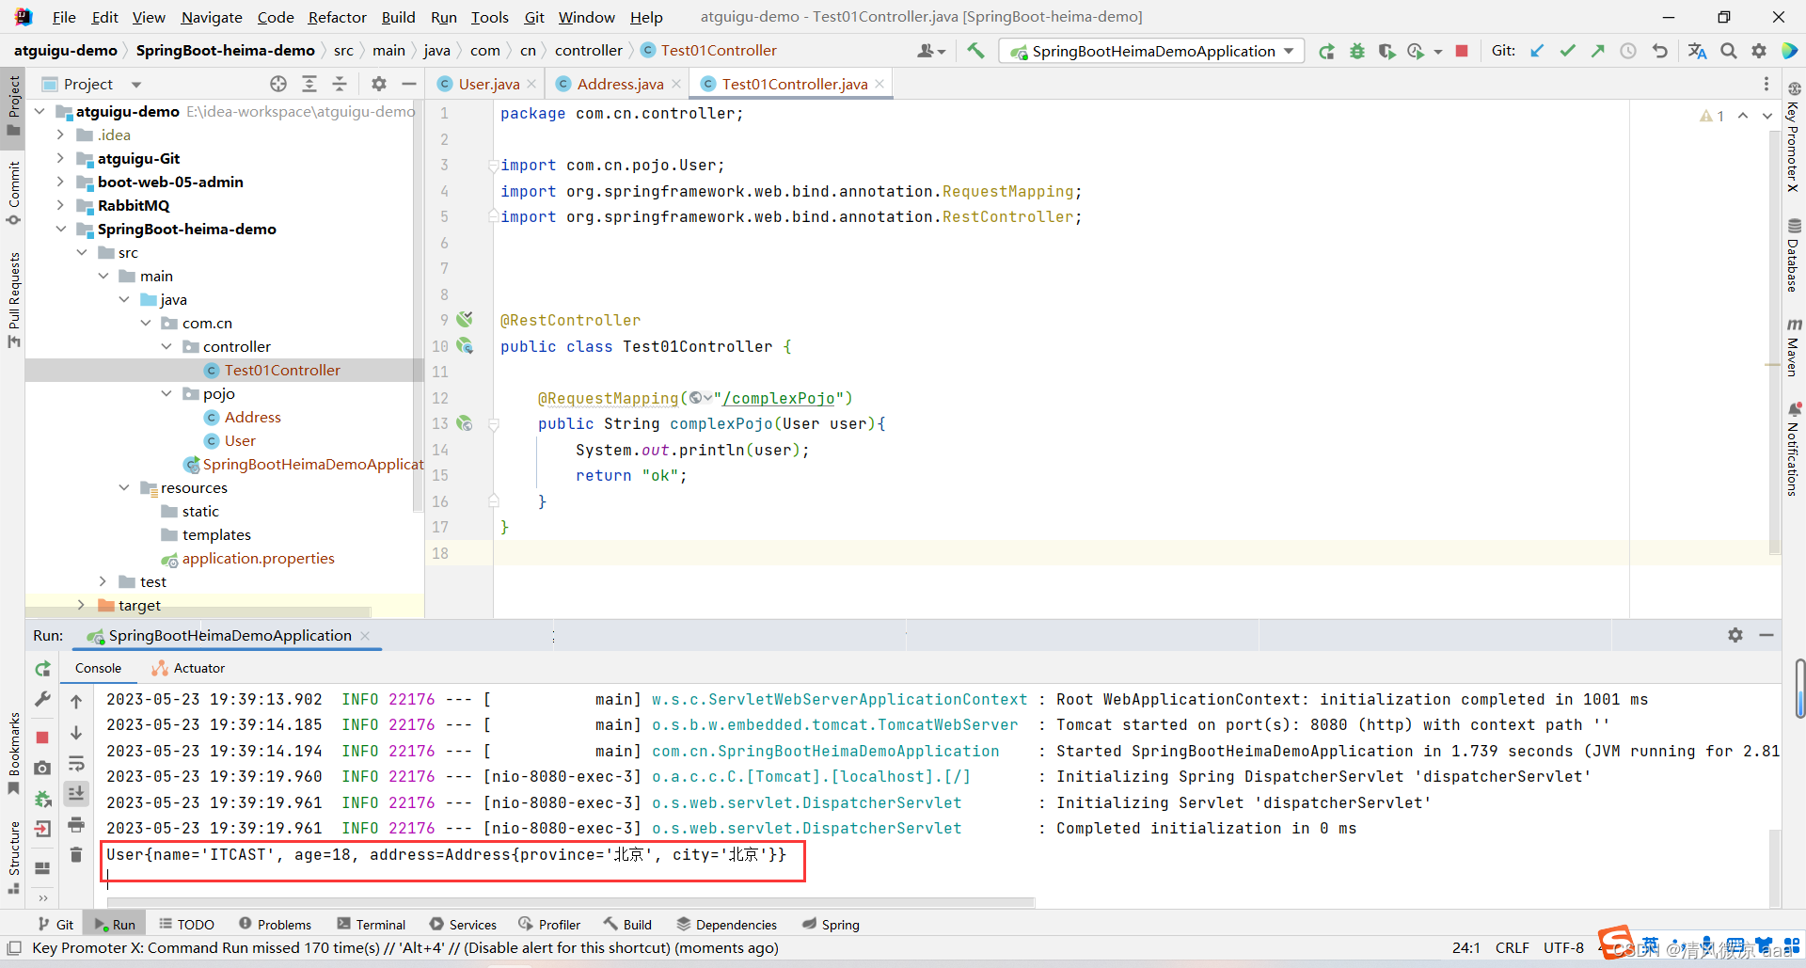
Task: Open the SpringBootHeimaDemoApplication run configuration dropdown
Action: 1152,51
